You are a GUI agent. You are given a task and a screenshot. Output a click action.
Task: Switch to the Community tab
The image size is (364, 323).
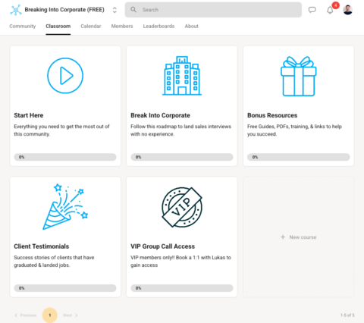(x=23, y=26)
